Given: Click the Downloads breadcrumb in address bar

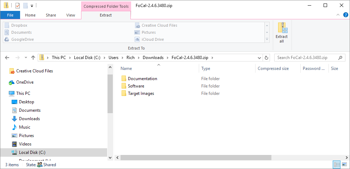Looking at the screenshot, I should 153,58.
